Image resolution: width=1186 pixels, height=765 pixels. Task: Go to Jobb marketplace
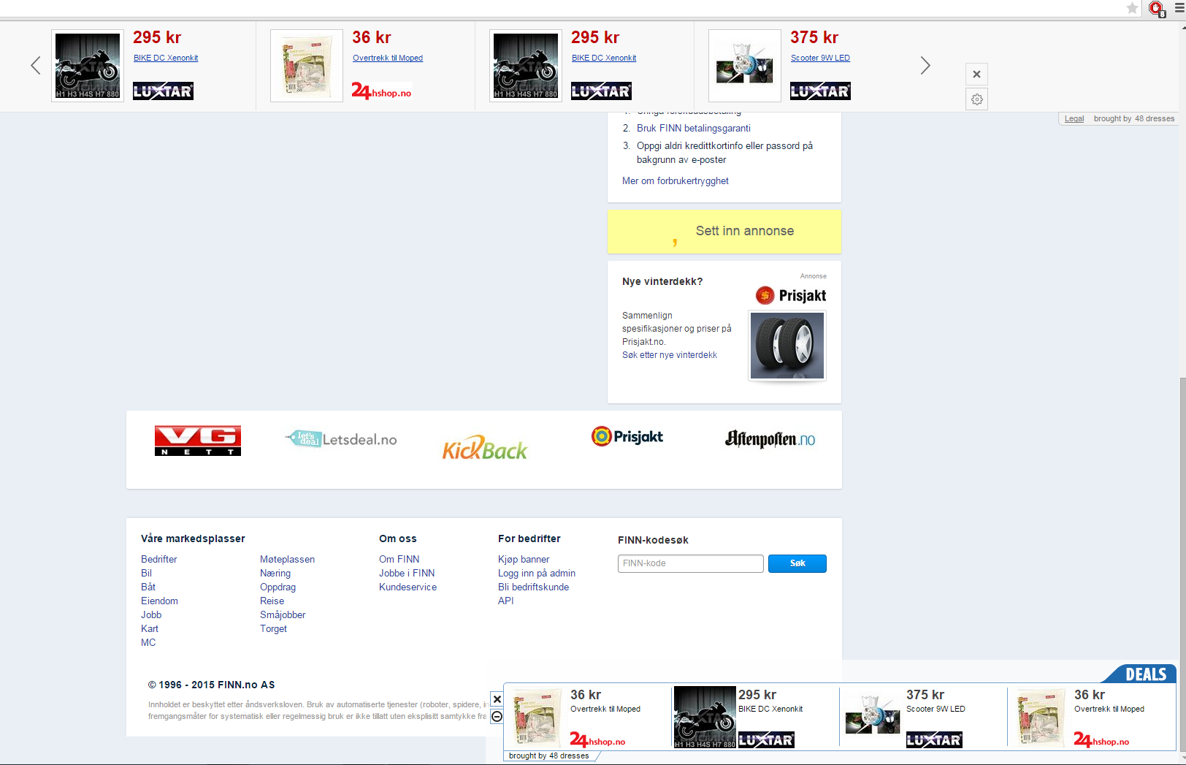(x=151, y=614)
